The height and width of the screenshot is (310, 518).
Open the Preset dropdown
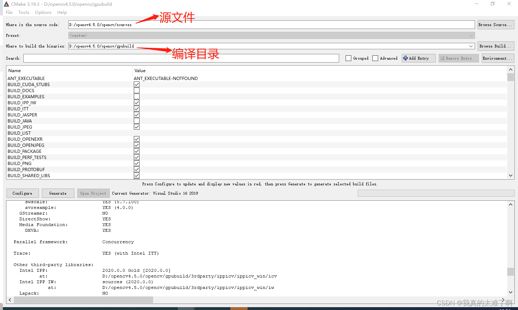coord(272,35)
